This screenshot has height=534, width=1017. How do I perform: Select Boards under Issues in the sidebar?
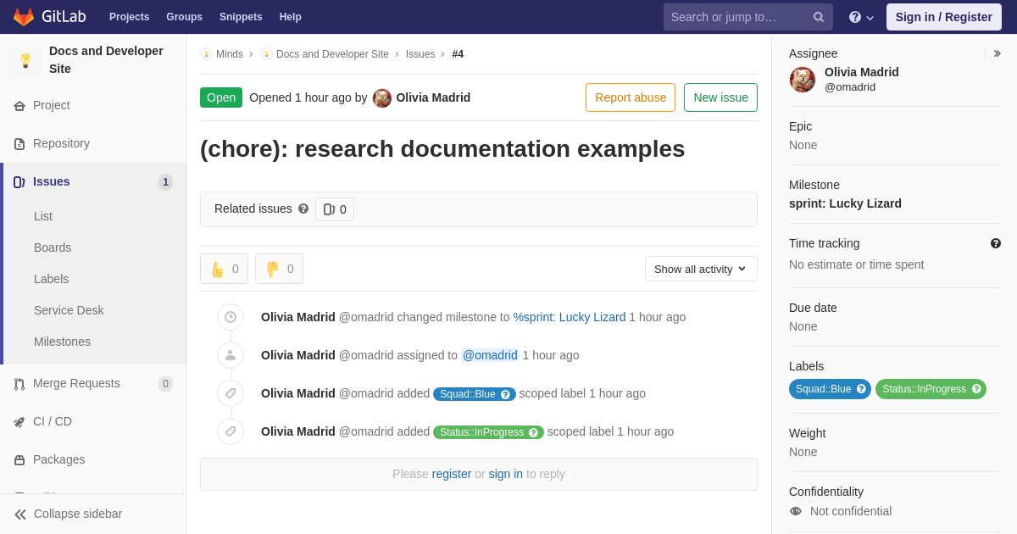[x=53, y=248]
